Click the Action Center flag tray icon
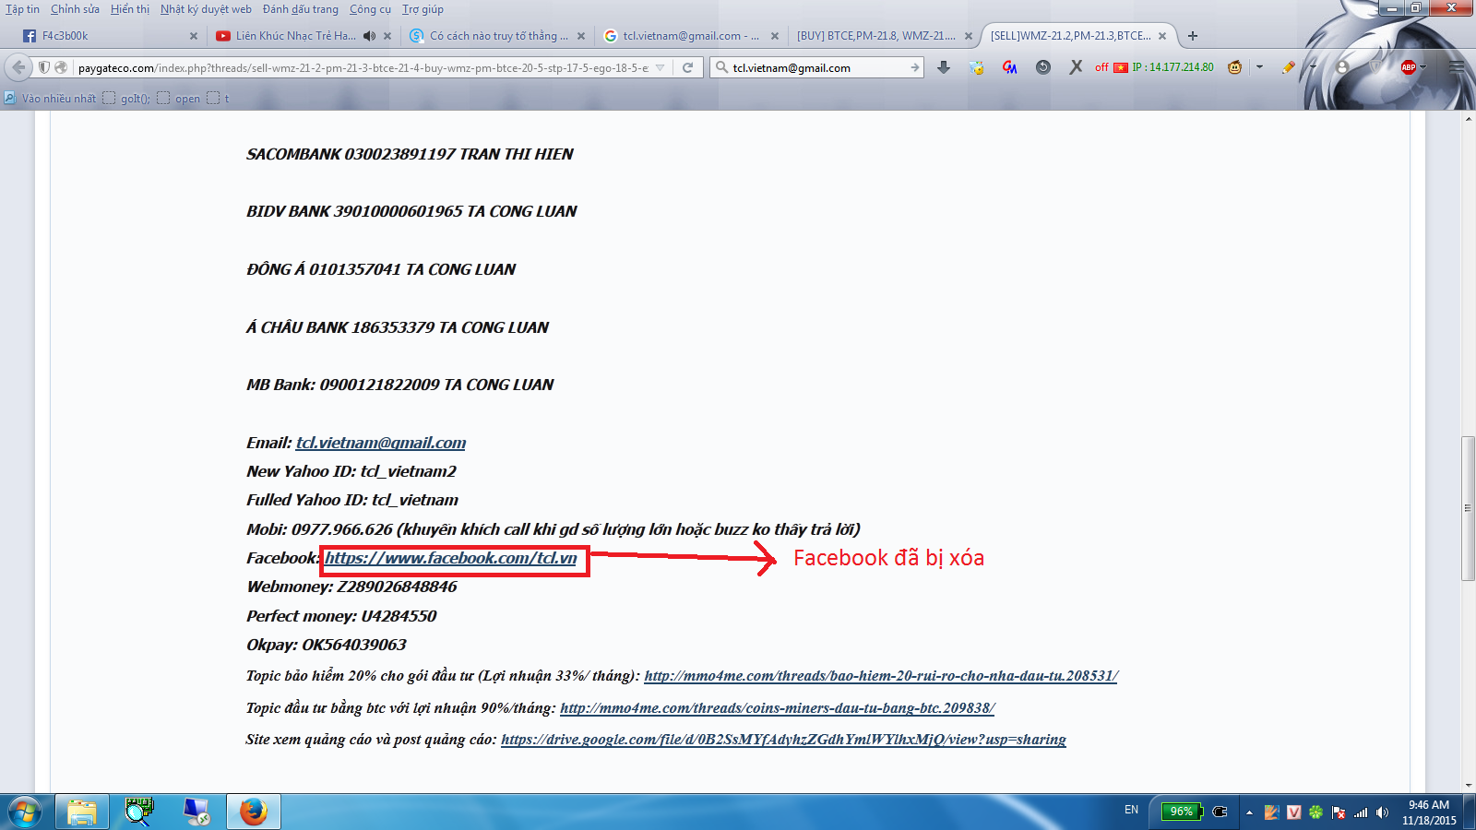 (1339, 812)
